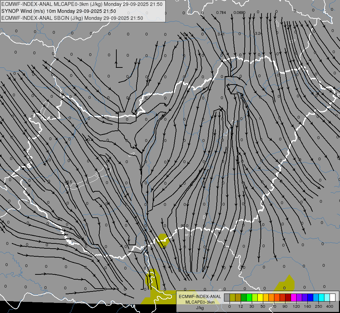Click the map value 3.41

point(221,34)
